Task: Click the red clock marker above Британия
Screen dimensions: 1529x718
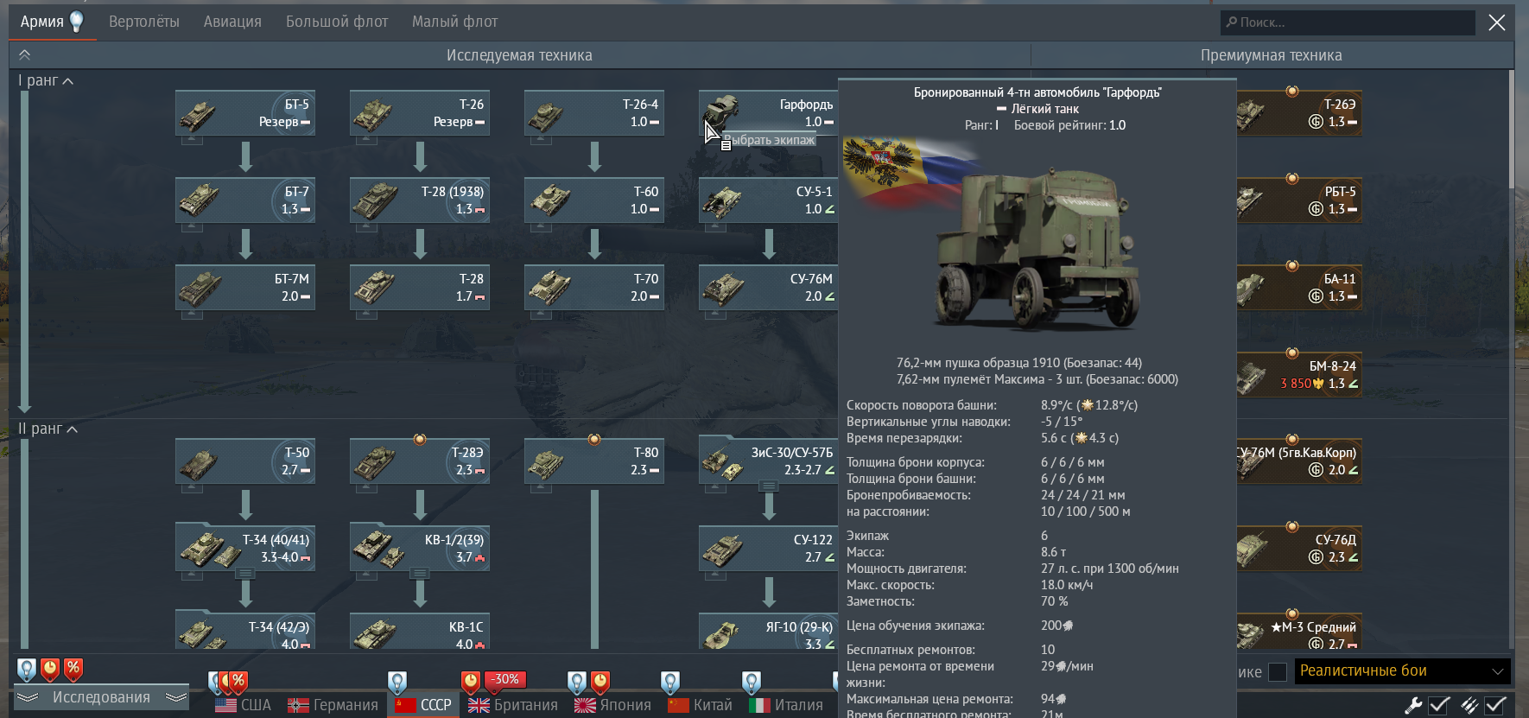Action: pyautogui.click(x=470, y=683)
